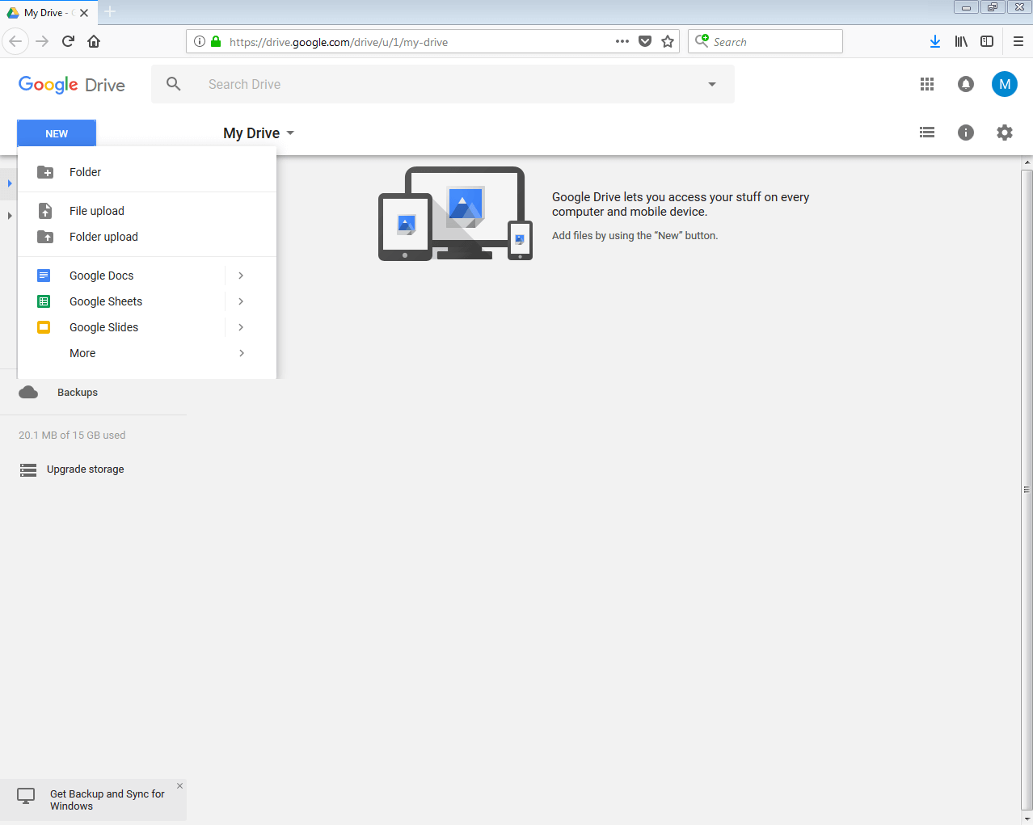
Task: Click the 20.1 MB of 15 GB used text
Action: pyautogui.click(x=72, y=435)
